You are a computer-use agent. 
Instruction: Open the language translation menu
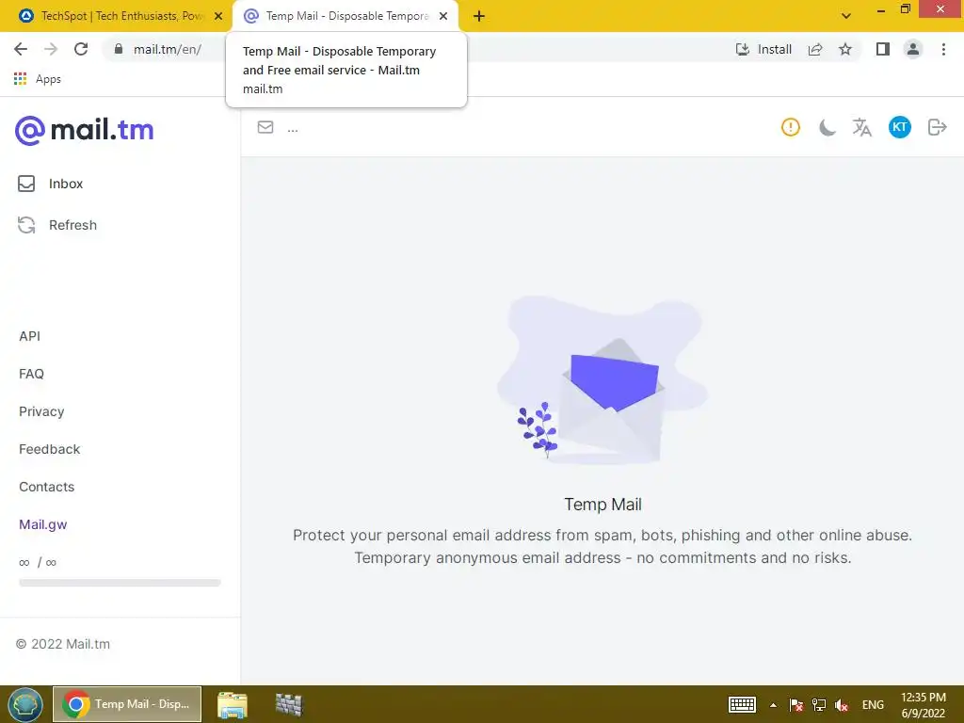point(862,127)
